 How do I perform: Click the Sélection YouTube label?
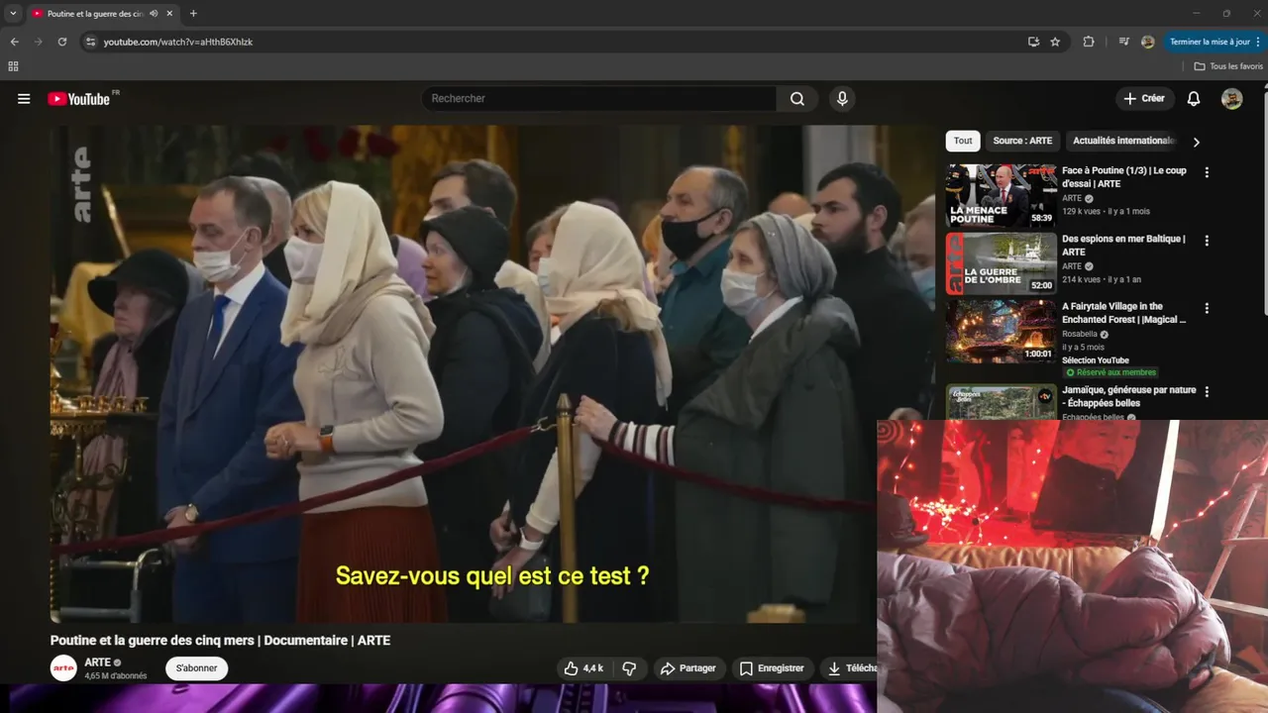click(x=1096, y=360)
